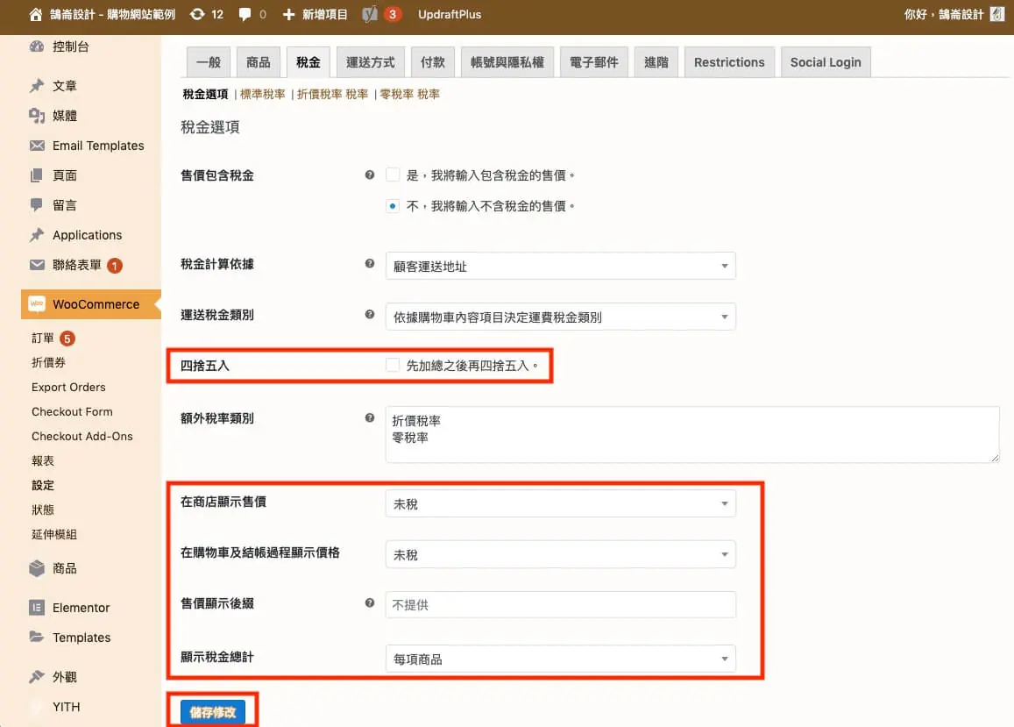This screenshot has width=1014, height=727.
Task: Open the Yoast SEO icon in the admin bar
Action: [x=369, y=14]
